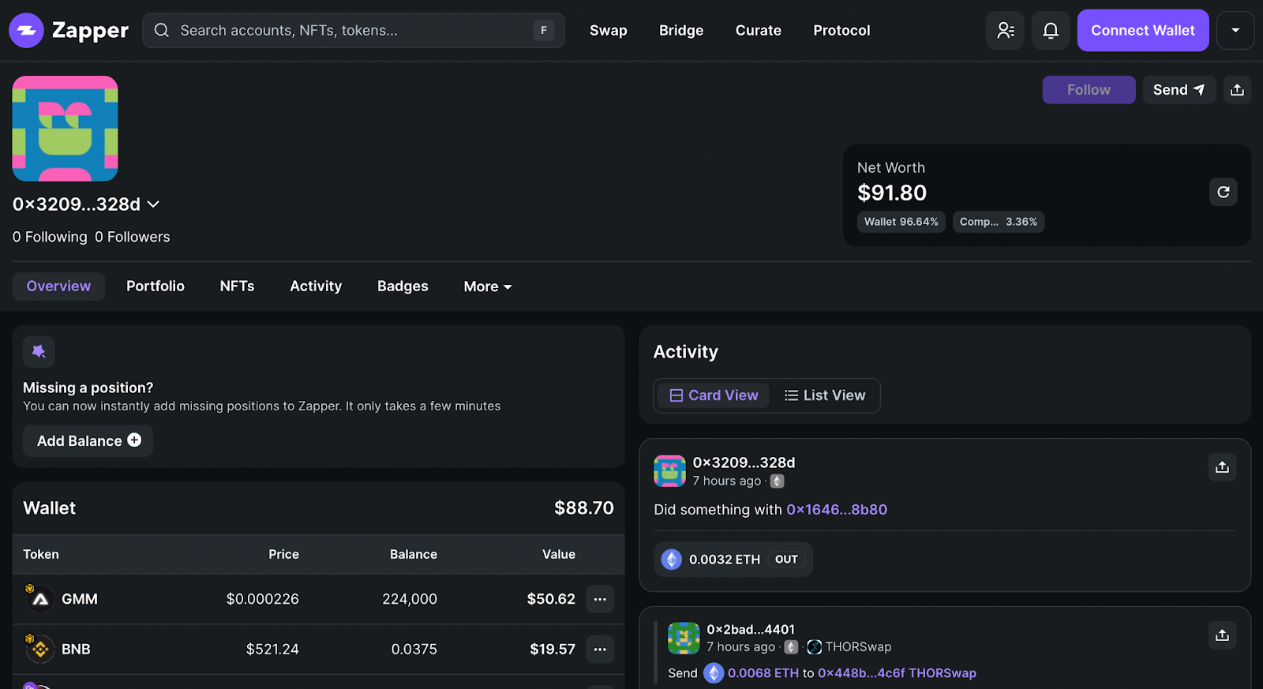Open the notifications bell
1263x689 pixels.
click(1051, 31)
